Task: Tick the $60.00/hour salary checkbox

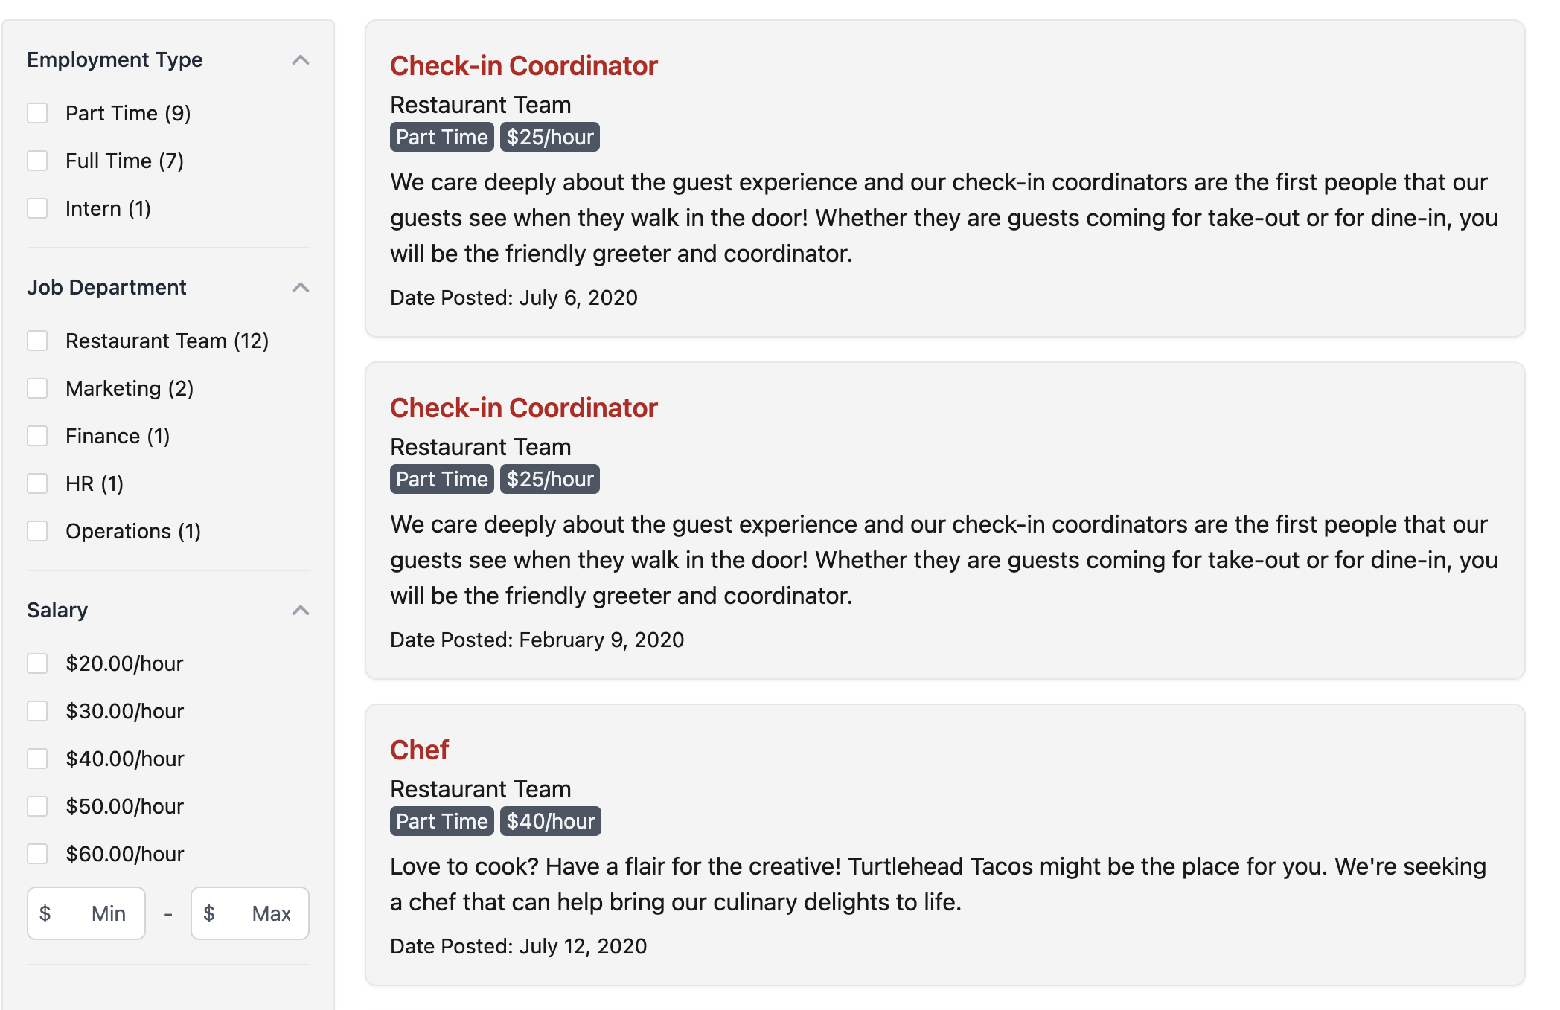Action: click(37, 854)
